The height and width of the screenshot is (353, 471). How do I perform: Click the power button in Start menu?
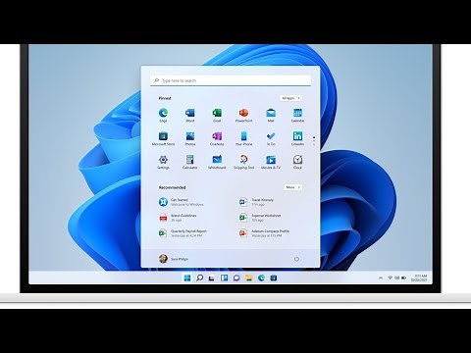(296, 259)
